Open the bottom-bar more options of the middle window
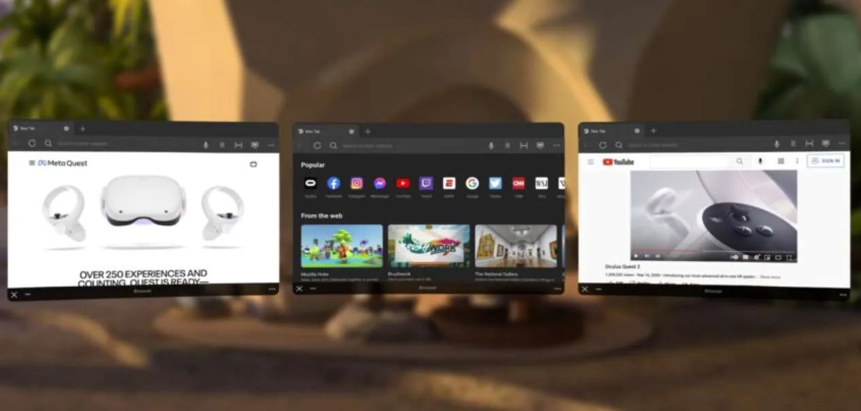 (558, 289)
